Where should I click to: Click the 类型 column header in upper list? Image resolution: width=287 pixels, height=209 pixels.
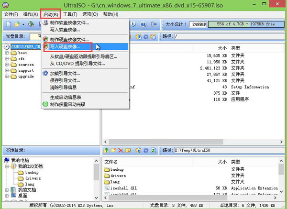[235, 48]
